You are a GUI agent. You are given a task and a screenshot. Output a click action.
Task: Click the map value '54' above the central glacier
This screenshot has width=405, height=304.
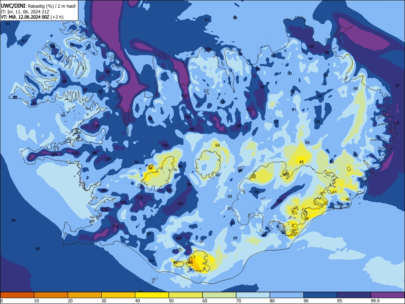(217, 145)
